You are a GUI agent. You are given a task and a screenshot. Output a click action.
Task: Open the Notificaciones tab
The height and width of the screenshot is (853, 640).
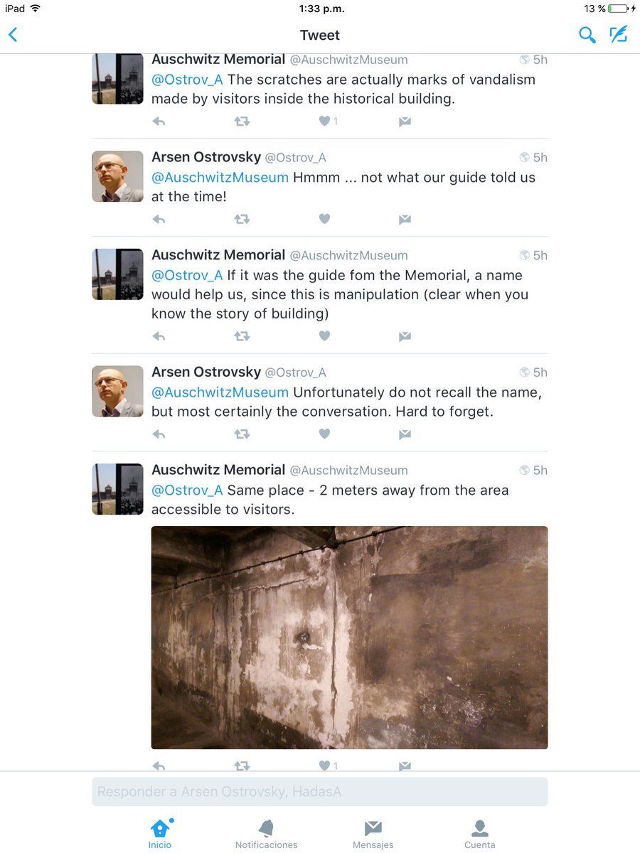[x=267, y=834]
